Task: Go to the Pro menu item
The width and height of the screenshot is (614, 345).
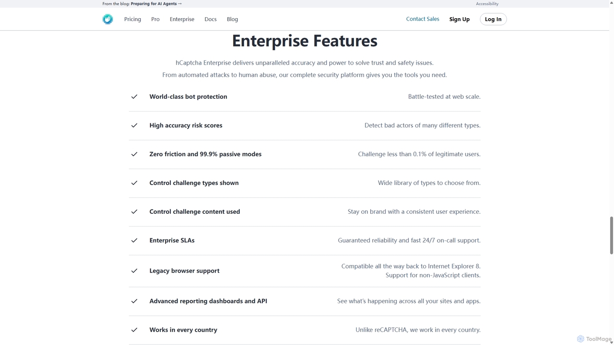Action: point(155,19)
